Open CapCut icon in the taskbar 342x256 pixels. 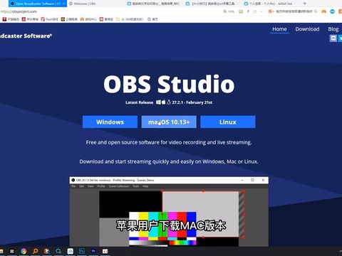click(12, 251)
